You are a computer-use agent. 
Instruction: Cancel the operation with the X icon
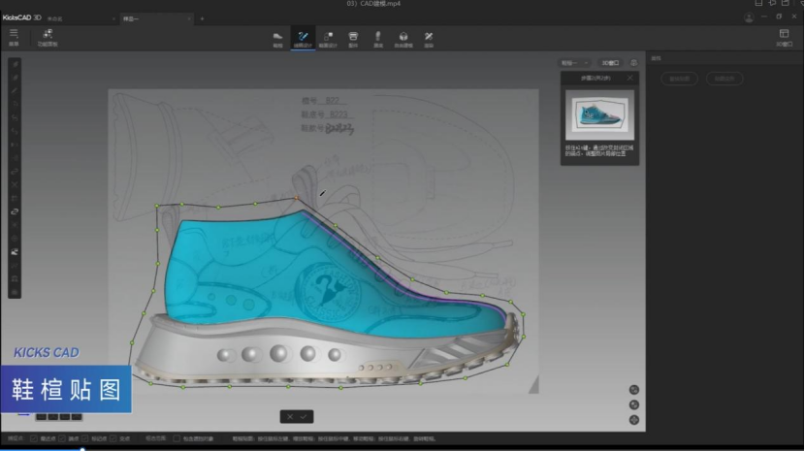[x=289, y=416]
